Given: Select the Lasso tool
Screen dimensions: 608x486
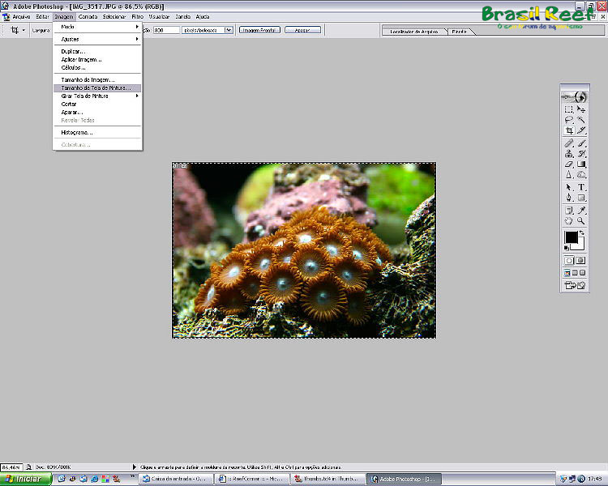Looking at the screenshot, I should coord(569,120).
